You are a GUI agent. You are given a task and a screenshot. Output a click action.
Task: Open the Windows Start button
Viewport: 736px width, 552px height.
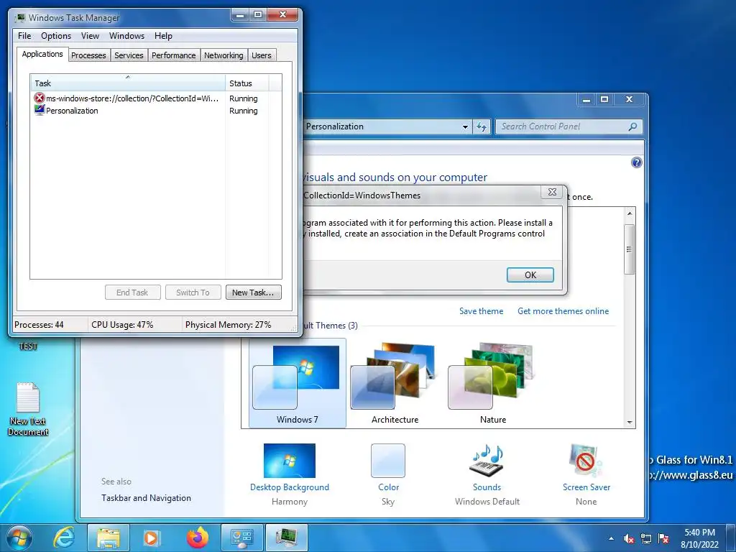[19, 538]
